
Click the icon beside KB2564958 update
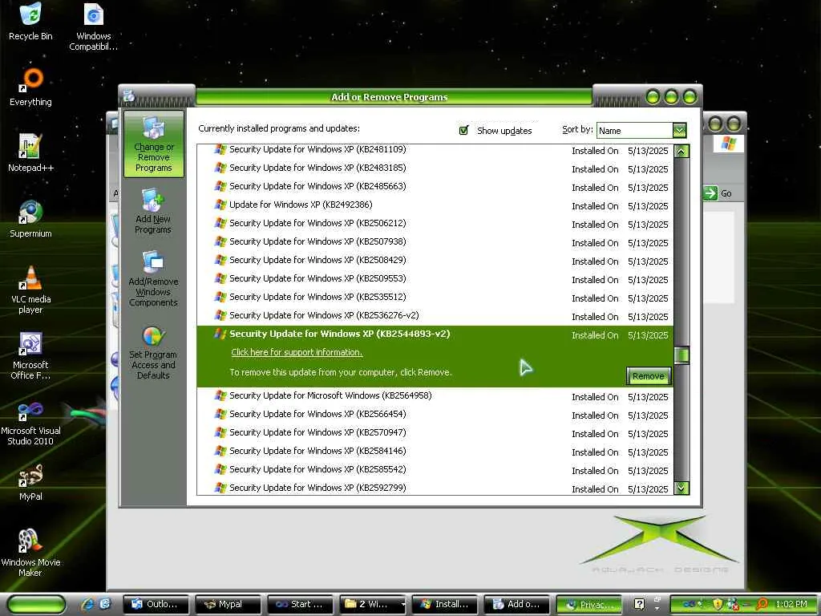tap(220, 396)
